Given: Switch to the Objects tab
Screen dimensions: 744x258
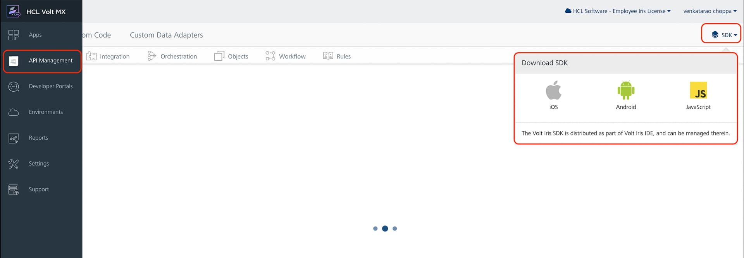Looking at the screenshot, I should click(231, 56).
